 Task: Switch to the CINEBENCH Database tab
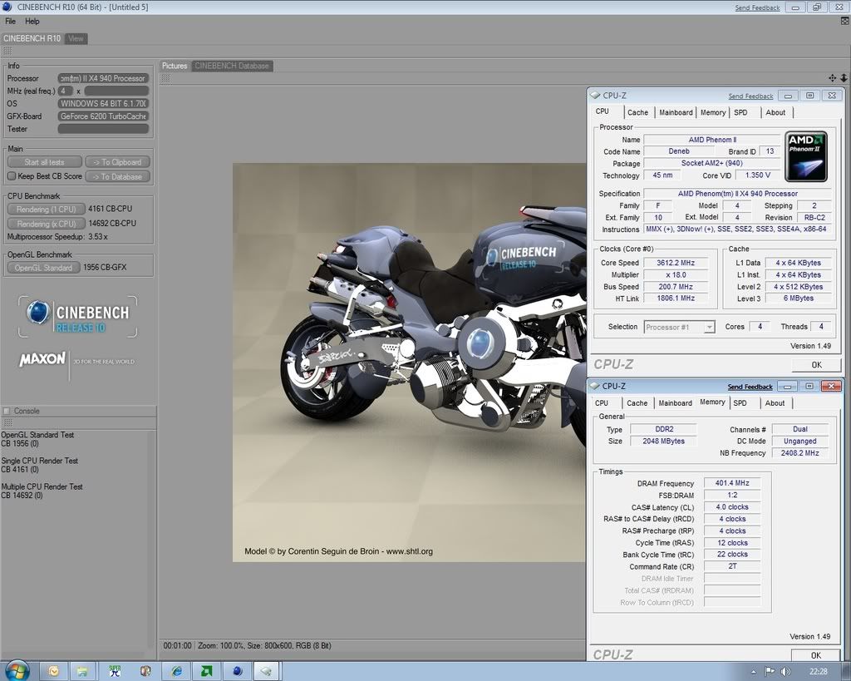(232, 66)
